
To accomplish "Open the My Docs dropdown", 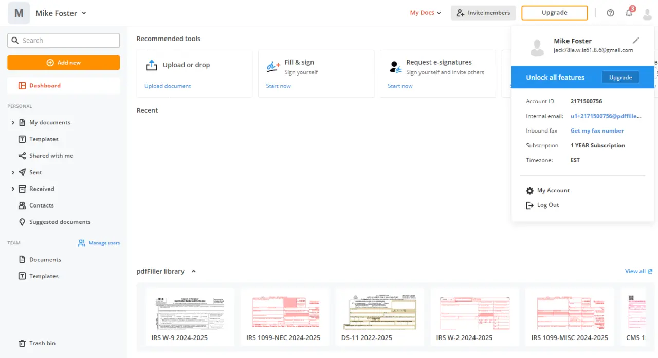I will click(425, 13).
